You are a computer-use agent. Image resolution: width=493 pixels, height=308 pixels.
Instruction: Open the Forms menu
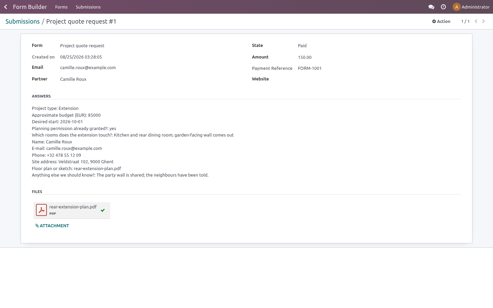[x=61, y=7]
